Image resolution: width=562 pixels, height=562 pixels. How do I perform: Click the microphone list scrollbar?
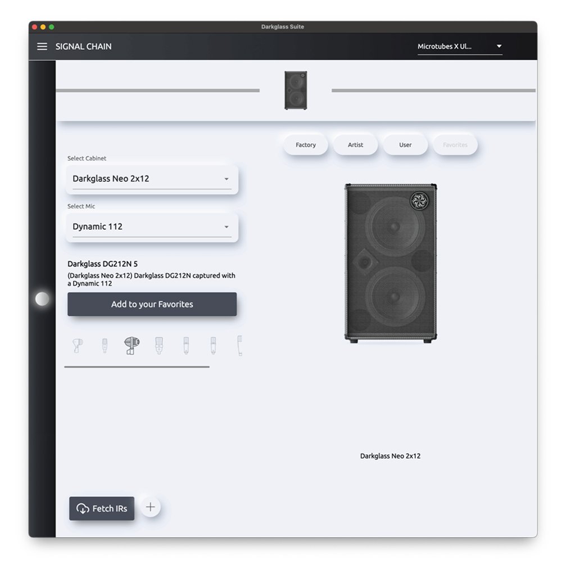point(137,366)
